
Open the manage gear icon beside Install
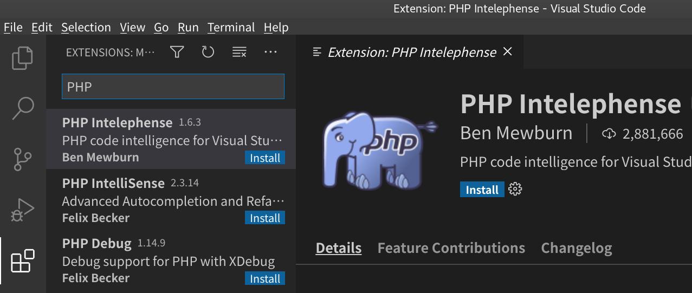tap(515, 190)
